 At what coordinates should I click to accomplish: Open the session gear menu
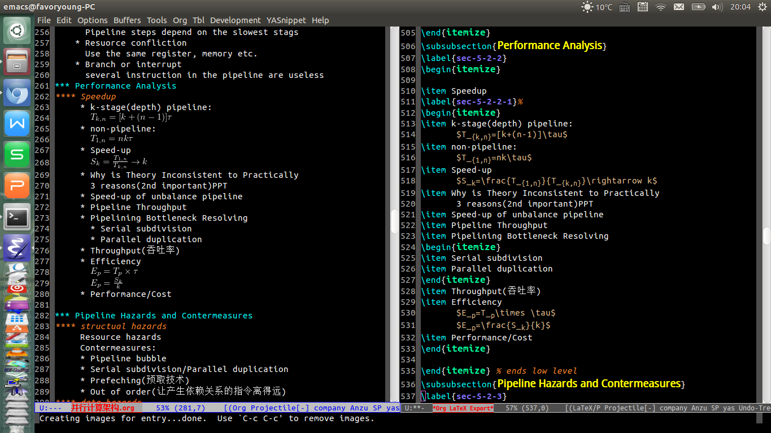764,7
